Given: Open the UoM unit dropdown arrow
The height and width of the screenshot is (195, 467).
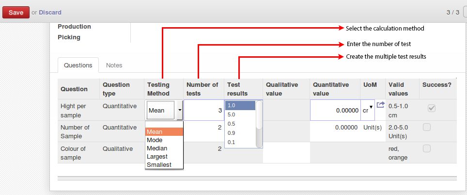Looking at the screenshot, I should point(371,107).
